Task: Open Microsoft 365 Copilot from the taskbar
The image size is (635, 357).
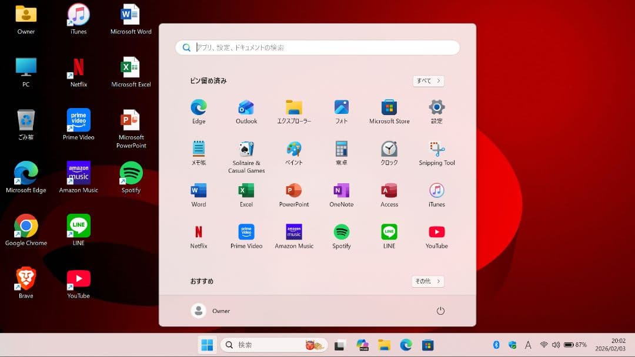Action: 362,345
